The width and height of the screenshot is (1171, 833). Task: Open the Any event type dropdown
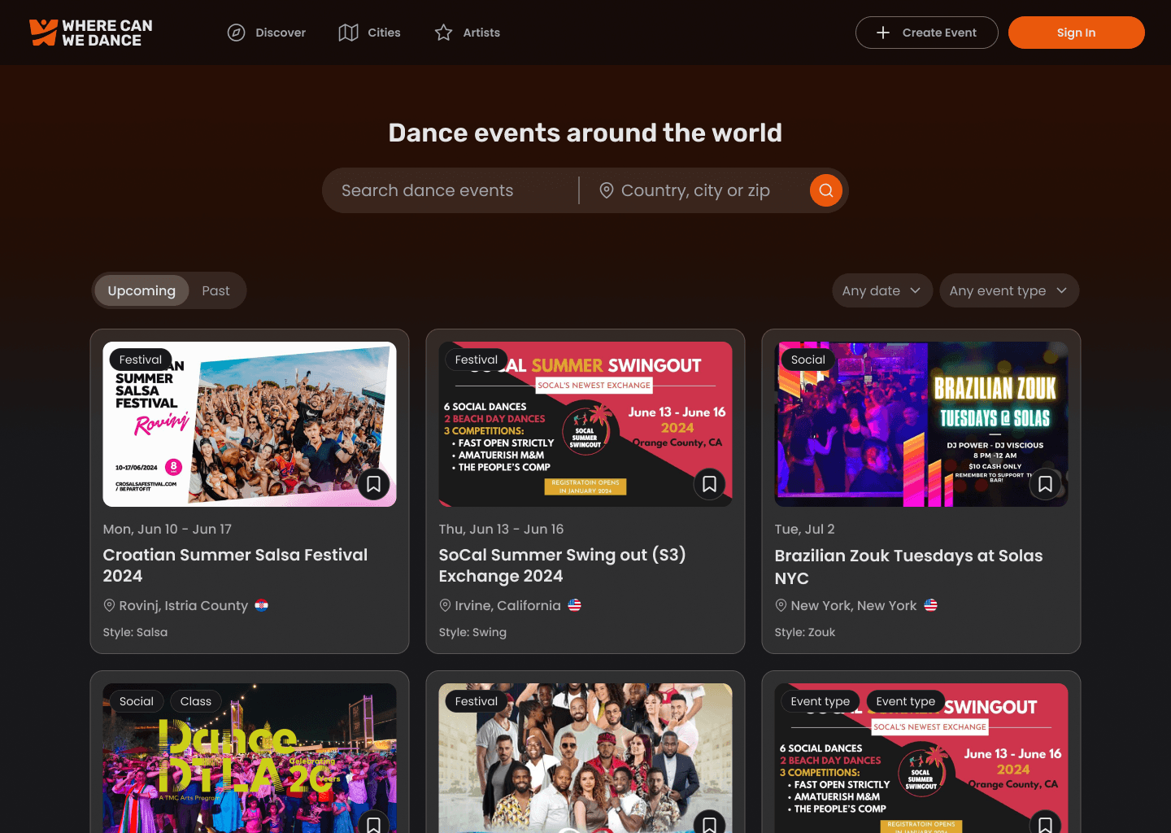(1009, 290)
